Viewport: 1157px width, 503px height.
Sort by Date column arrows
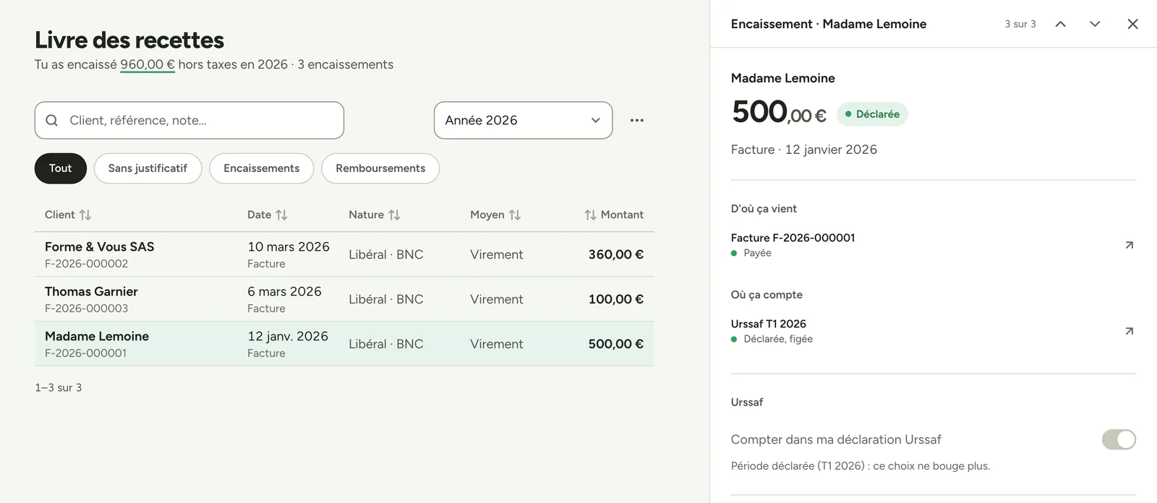282,215
